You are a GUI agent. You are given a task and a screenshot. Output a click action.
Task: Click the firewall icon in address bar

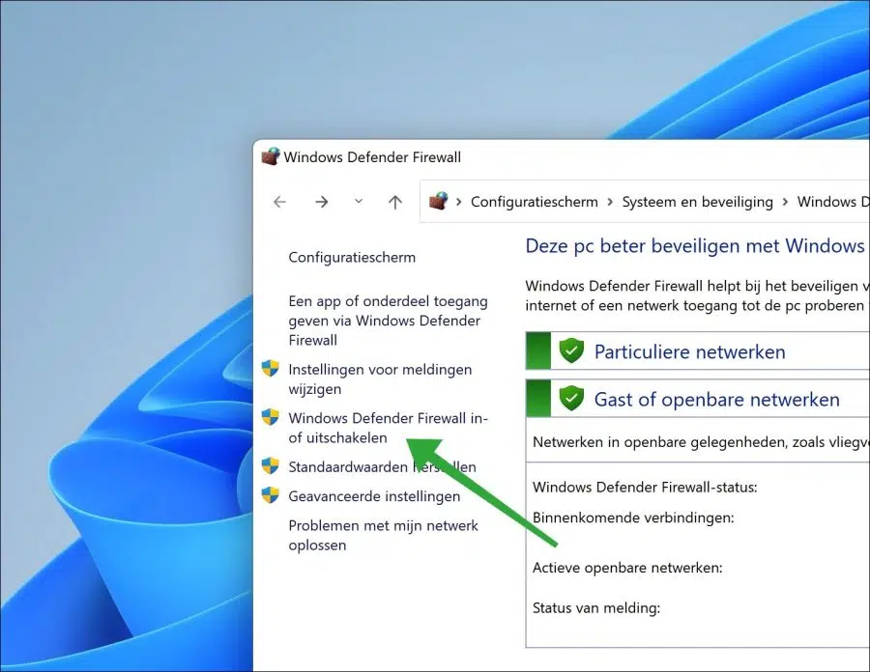tap(438, 201)
